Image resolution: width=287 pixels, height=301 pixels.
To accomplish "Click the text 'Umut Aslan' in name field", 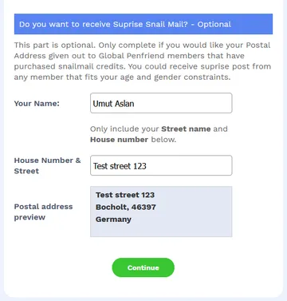I will tap(113, 104).
